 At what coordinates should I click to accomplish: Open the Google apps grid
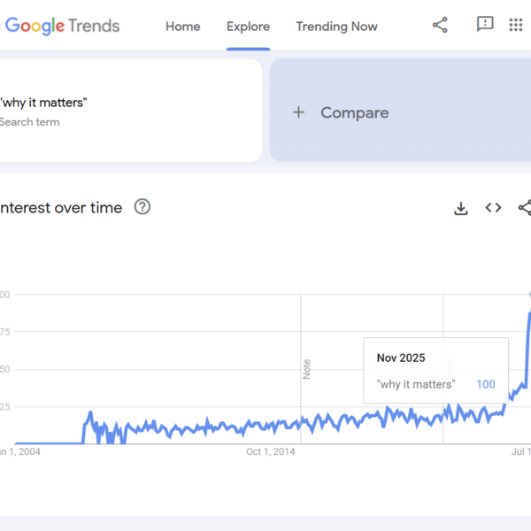point(516,25)
